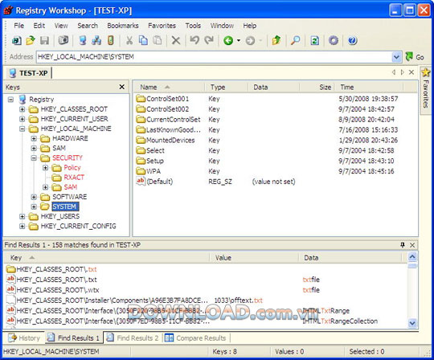Screen dimensions: 434x360
Task: Switch to Find Results 2 tab
Action: [133, 337]
